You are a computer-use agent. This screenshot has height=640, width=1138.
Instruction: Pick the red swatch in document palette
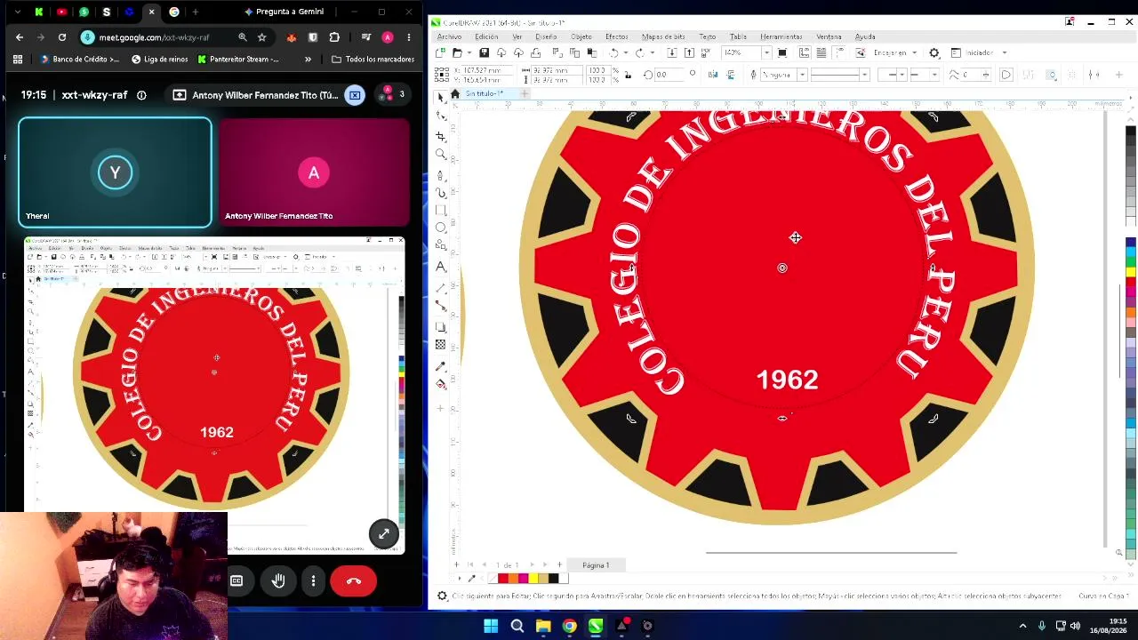pyautogui.click(x=503, y=579)
